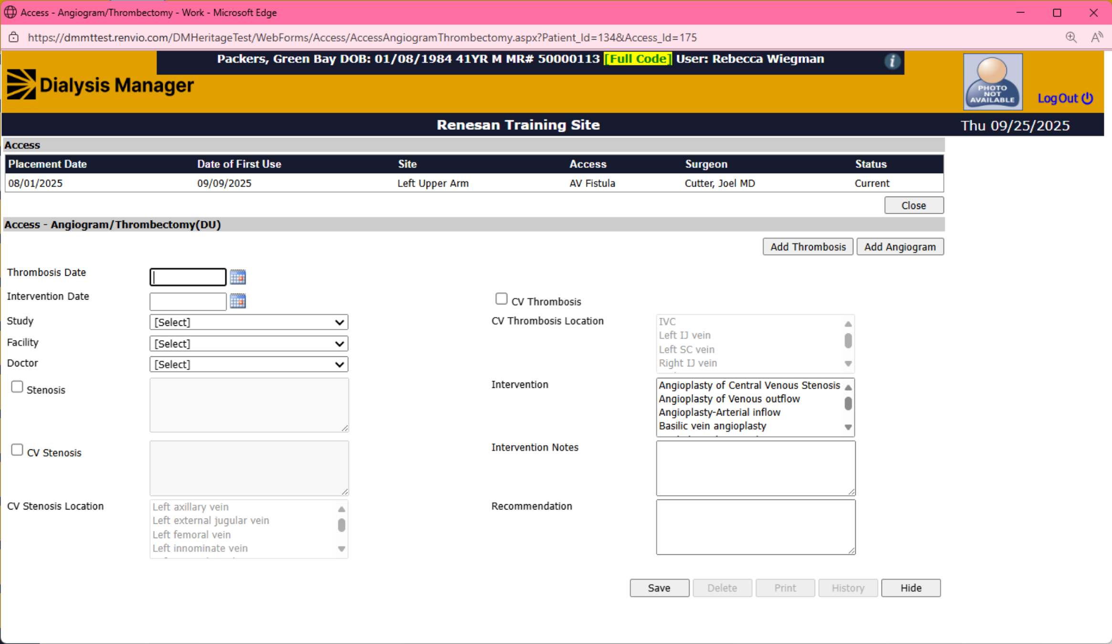Click the Placement Date column header
The image size is (1112, 644).
pyautogui.click(x=47, y=164)
